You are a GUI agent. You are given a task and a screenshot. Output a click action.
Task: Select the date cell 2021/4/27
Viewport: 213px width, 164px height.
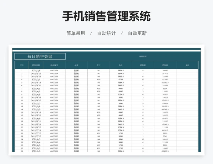tap(36, 101)
